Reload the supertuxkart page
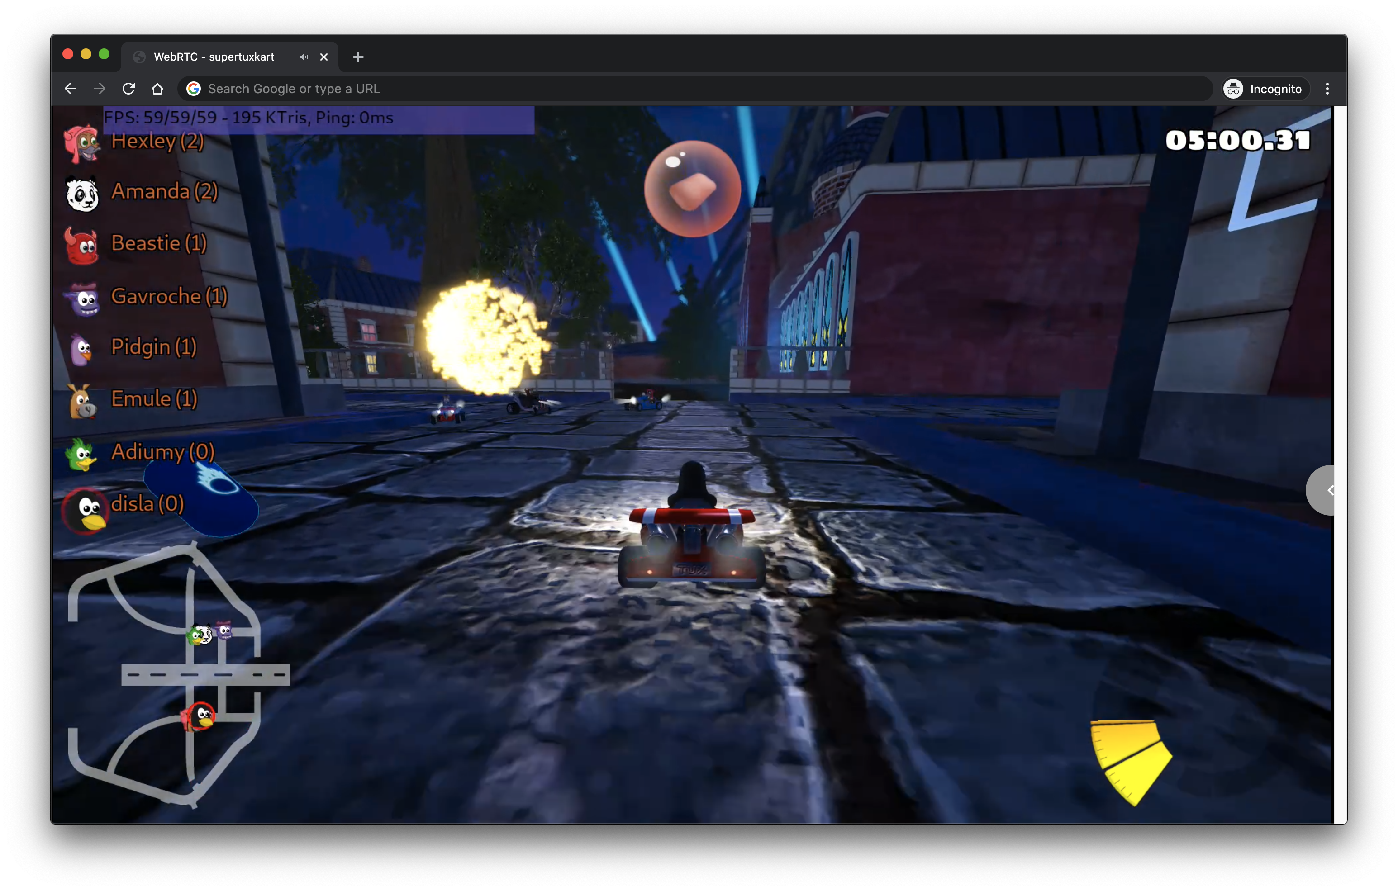This screenshot has height=891, width=1398. tap(129, 89)
